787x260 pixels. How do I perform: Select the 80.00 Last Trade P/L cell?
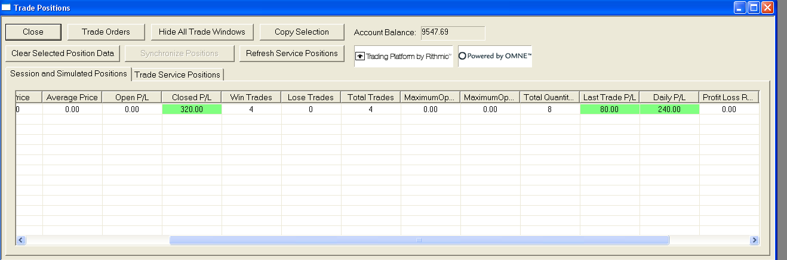pos(610,109)
